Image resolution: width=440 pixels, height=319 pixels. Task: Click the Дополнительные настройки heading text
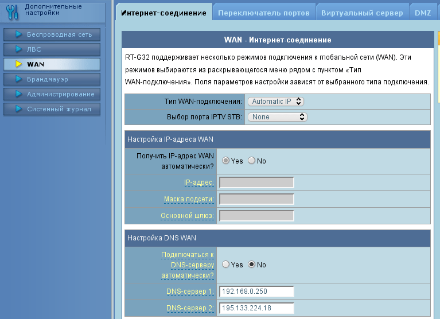tap(53, 10)
